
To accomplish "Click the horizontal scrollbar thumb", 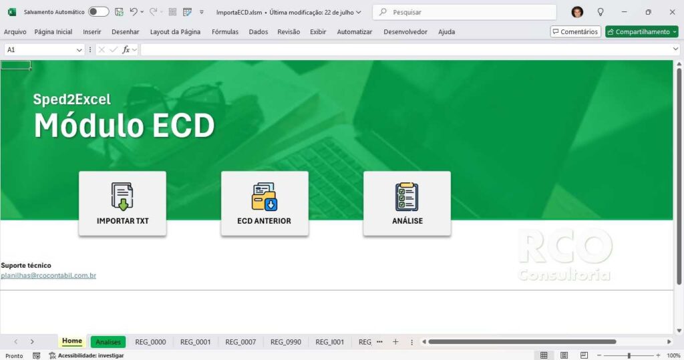I will (522, 342).
